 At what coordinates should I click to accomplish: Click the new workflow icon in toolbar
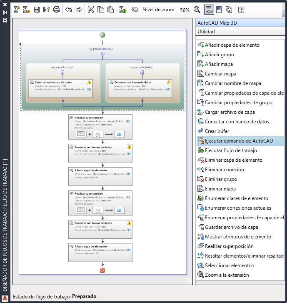(17, 10)
